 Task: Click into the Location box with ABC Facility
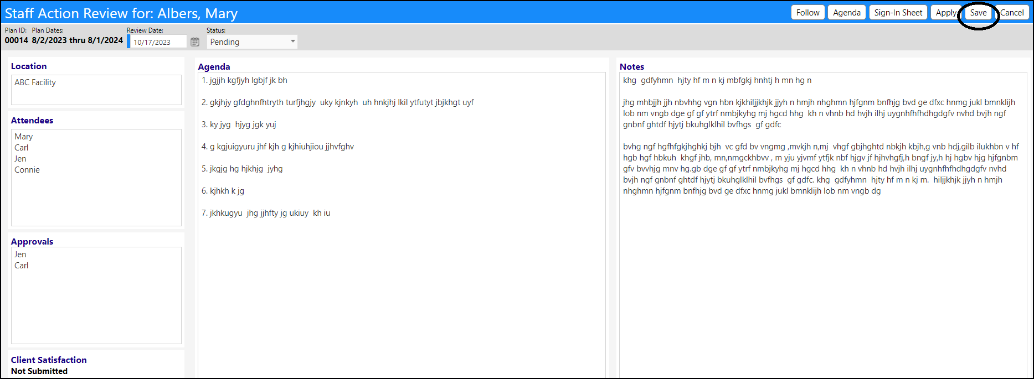click(96, 90)
